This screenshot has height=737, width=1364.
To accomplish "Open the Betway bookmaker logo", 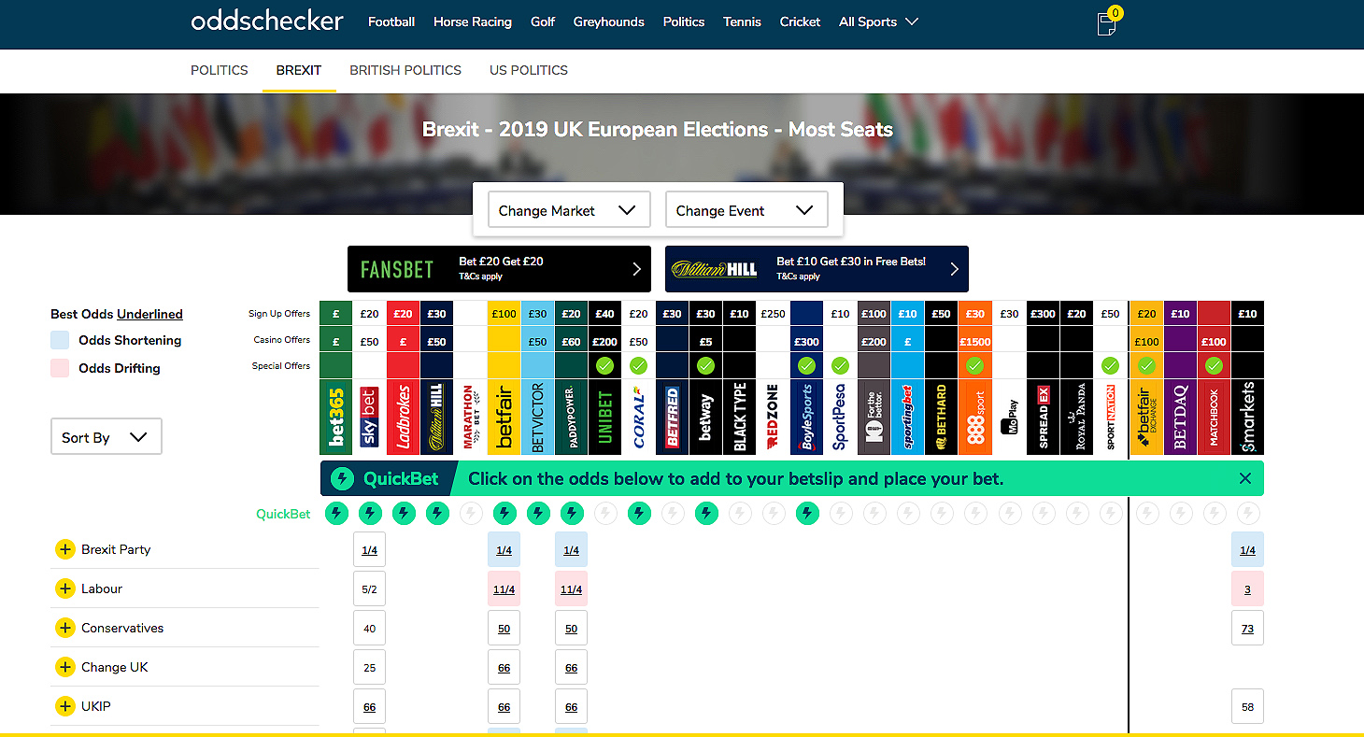I will (706, 417).
